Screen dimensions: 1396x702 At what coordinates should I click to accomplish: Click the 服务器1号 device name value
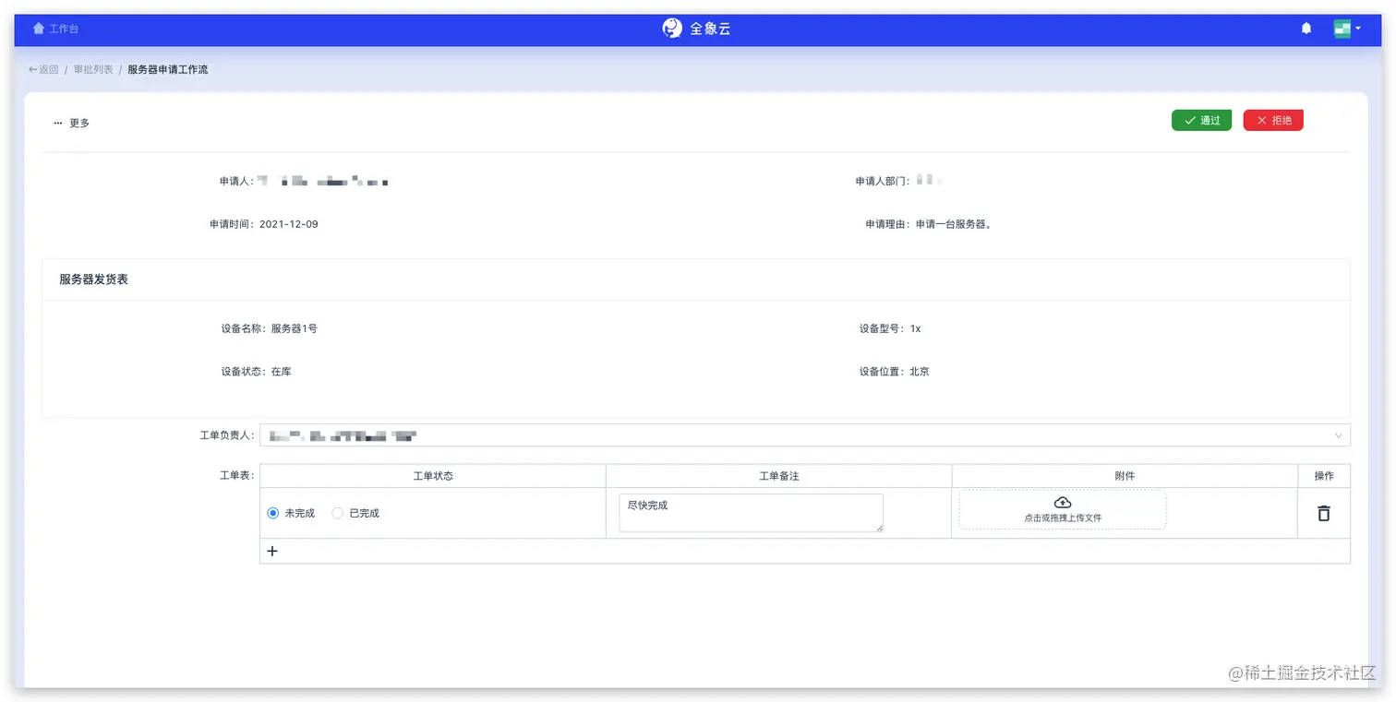point(295,328)
